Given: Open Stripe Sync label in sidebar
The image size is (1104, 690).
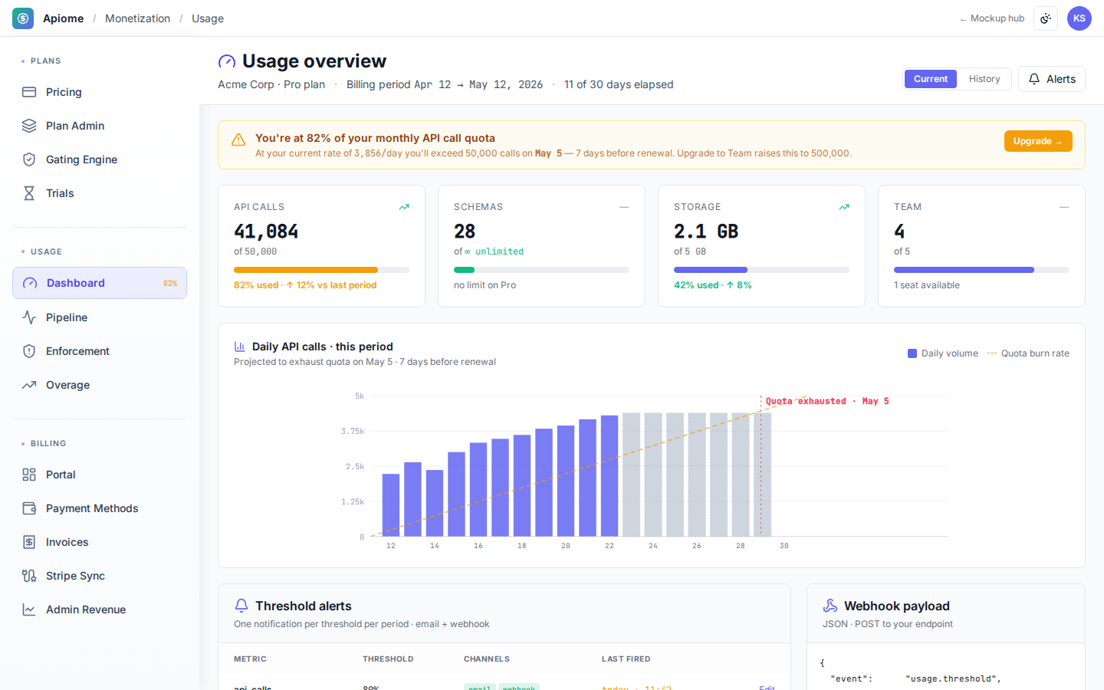Looking at the screenshot, I should coord(75,576).
